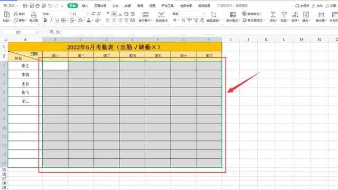Switch to the Page Layout tab

pos(100,6)
